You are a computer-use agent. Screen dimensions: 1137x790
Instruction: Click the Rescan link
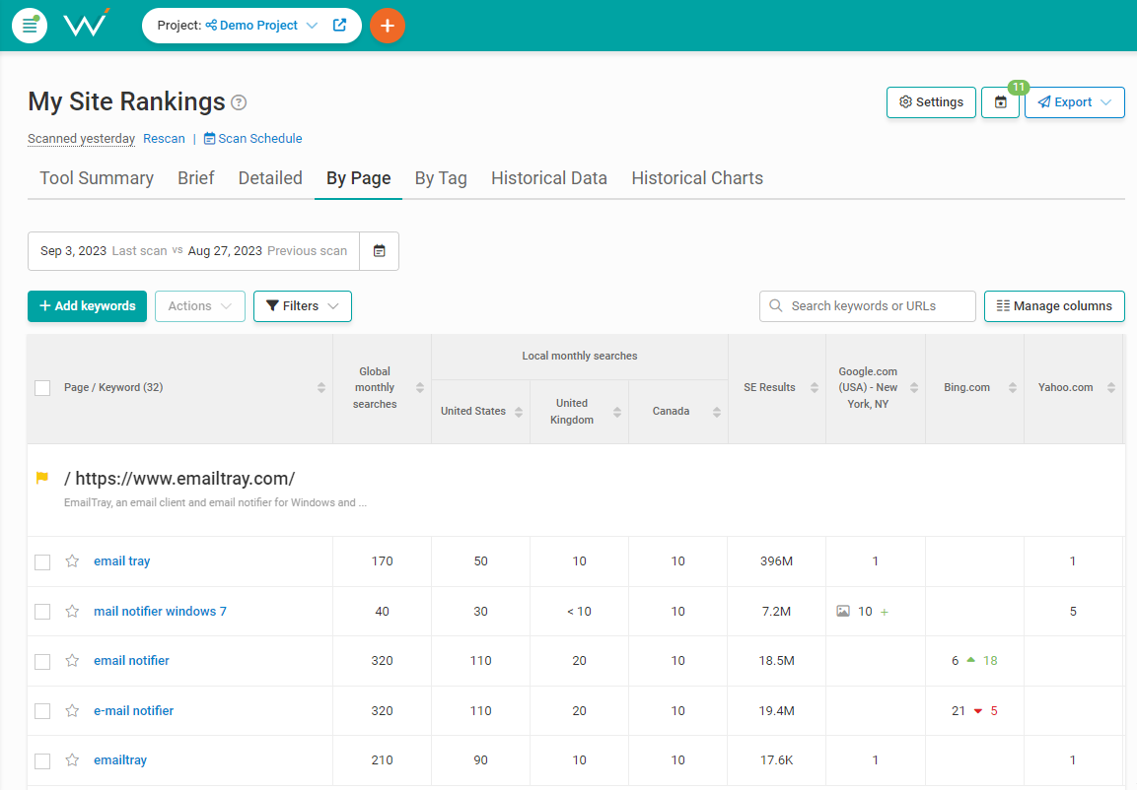pos(164,138)
